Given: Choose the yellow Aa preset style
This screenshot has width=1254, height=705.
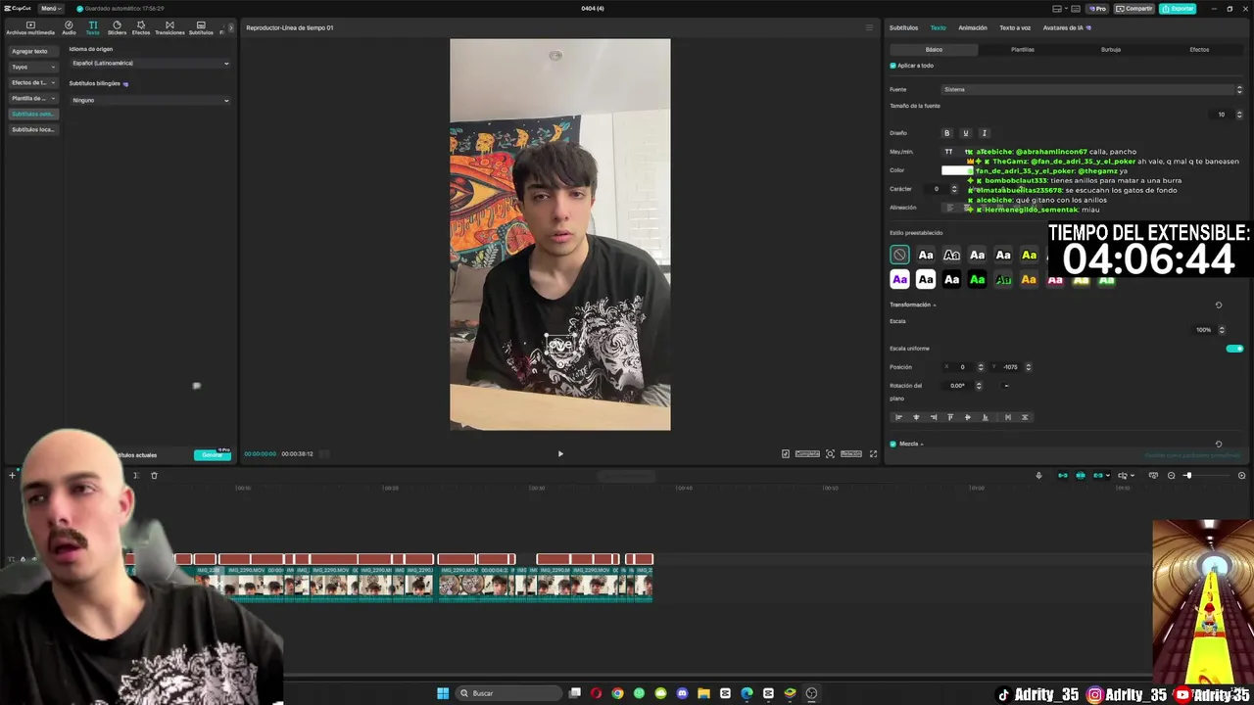Looking at the screenshot, I should tap(1029, 255).
